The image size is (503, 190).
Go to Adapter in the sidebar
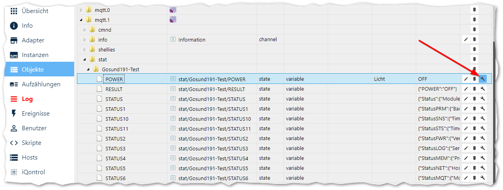coord(33,40)
